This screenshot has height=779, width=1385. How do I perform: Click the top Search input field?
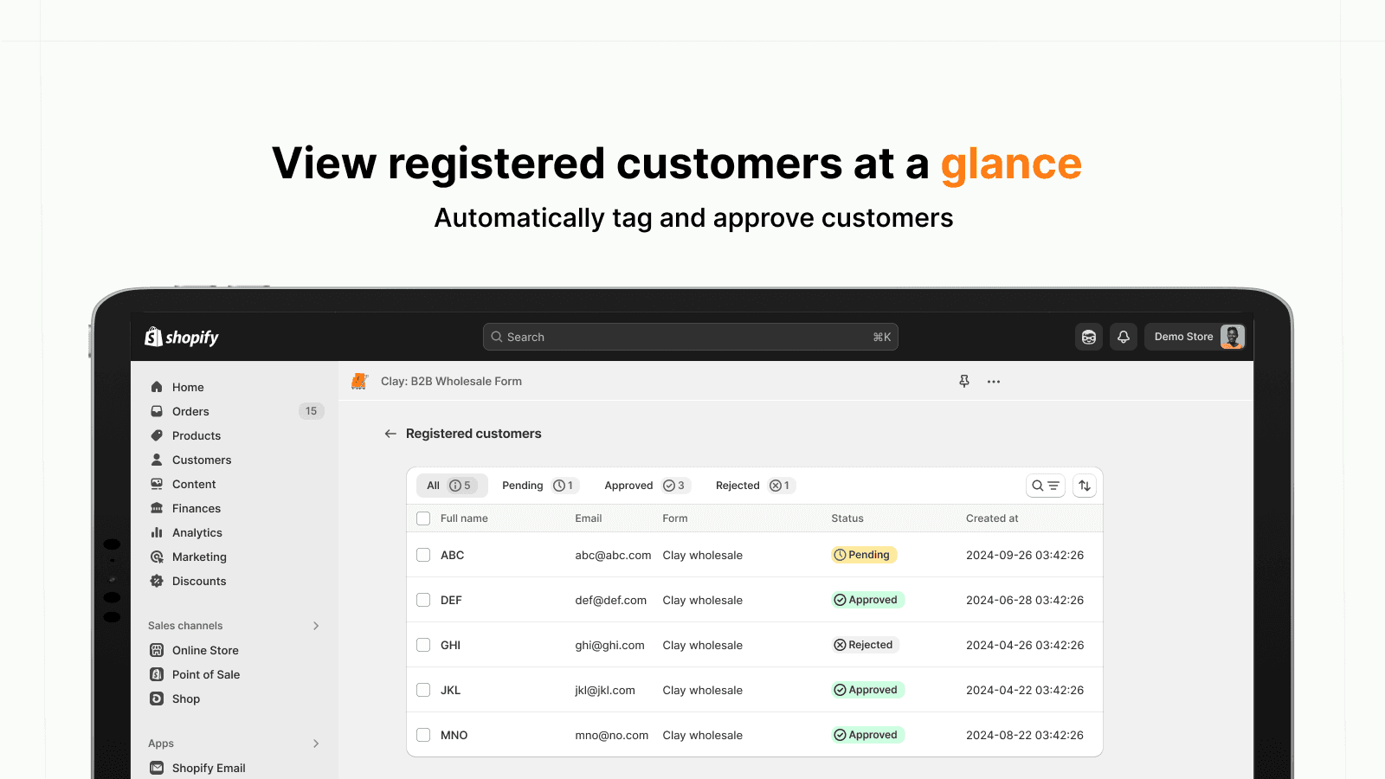pyautogui.click(x=690, y=337)
